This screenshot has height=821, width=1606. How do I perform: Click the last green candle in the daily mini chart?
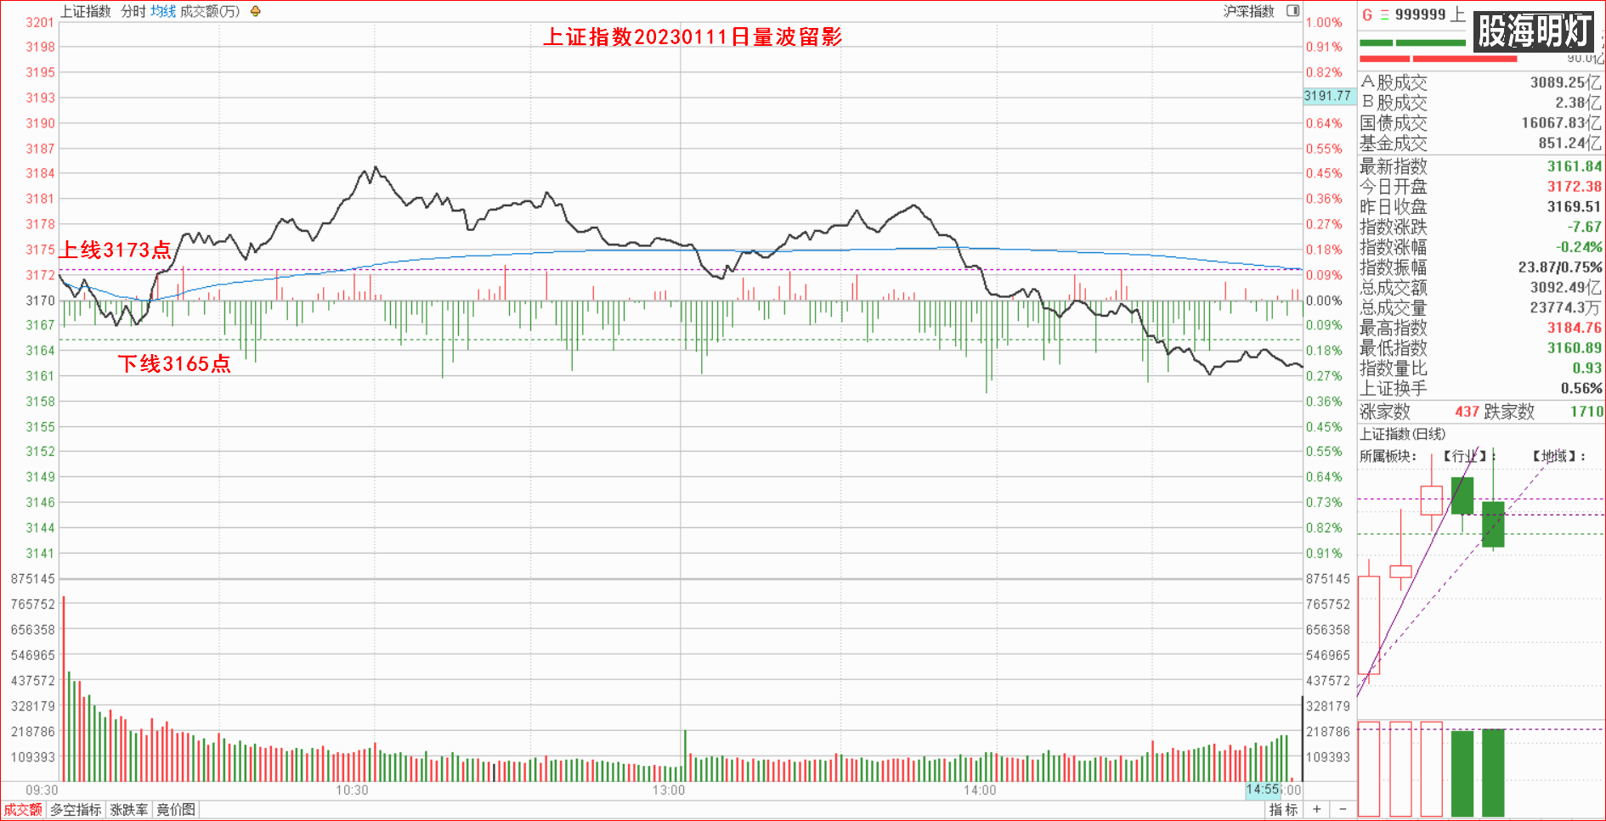1493,524
